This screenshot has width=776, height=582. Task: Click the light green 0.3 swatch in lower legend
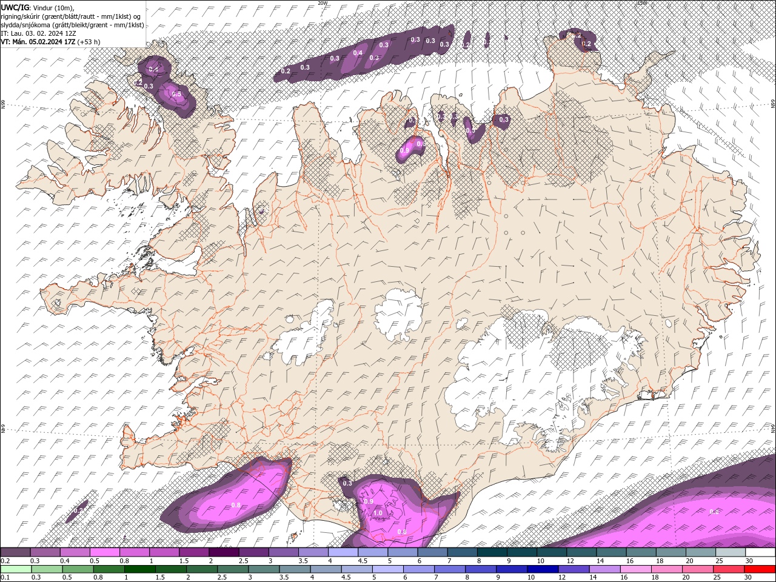(x=47, y=569)
